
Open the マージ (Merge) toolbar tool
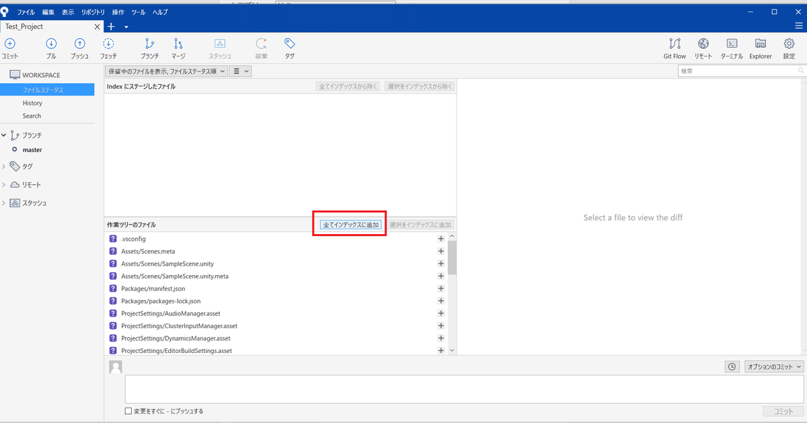[x=178, y=44]
